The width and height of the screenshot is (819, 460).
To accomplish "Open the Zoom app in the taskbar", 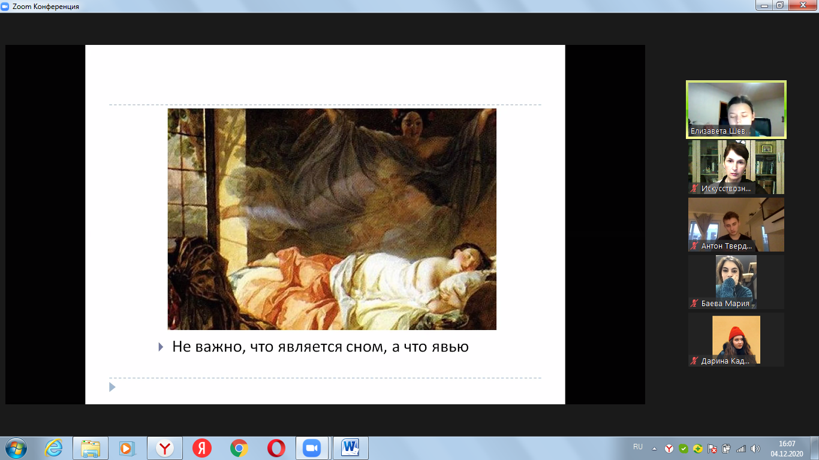I will pyautogui.click(x=312, y=448).
